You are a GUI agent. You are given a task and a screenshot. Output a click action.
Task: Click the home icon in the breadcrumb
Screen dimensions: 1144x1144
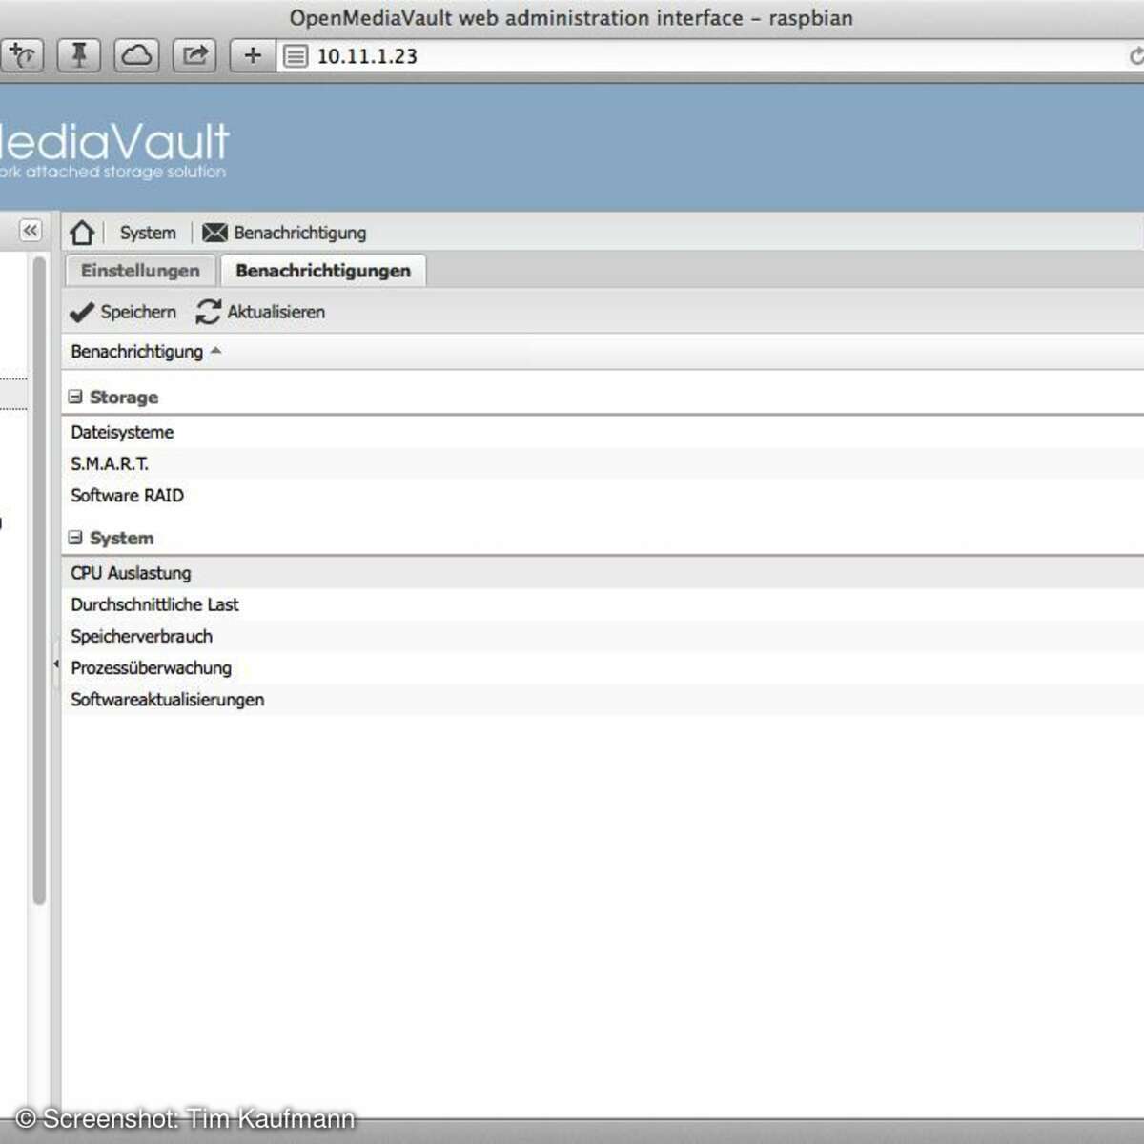point(82,233)
